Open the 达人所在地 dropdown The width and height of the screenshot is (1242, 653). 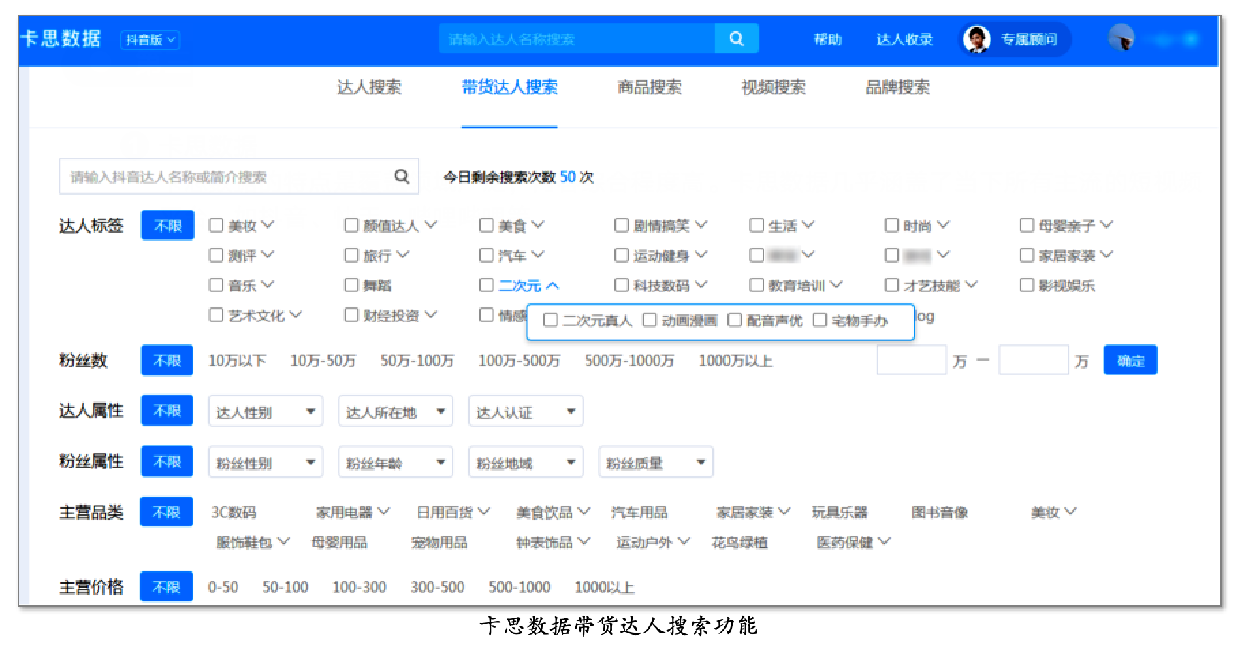[x=396, y=412]
